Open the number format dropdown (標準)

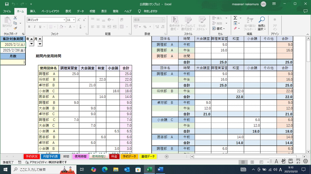[x=163, y=20]
